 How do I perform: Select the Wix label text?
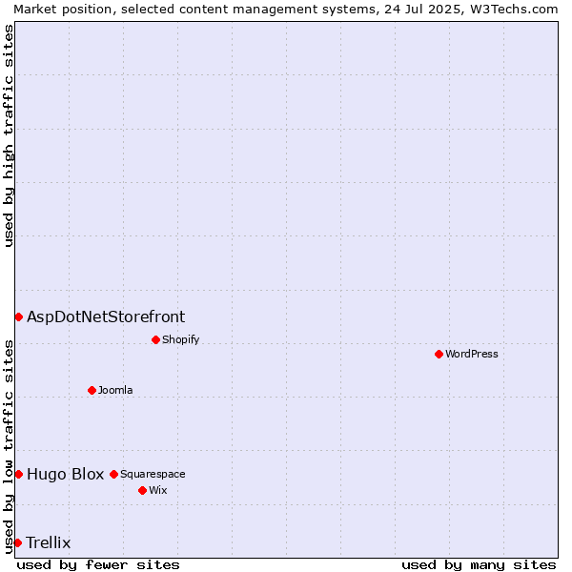pos(158,490)
